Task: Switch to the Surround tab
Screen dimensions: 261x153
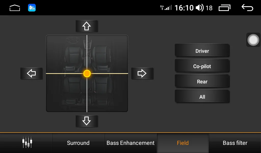Action: click(78, 143)
